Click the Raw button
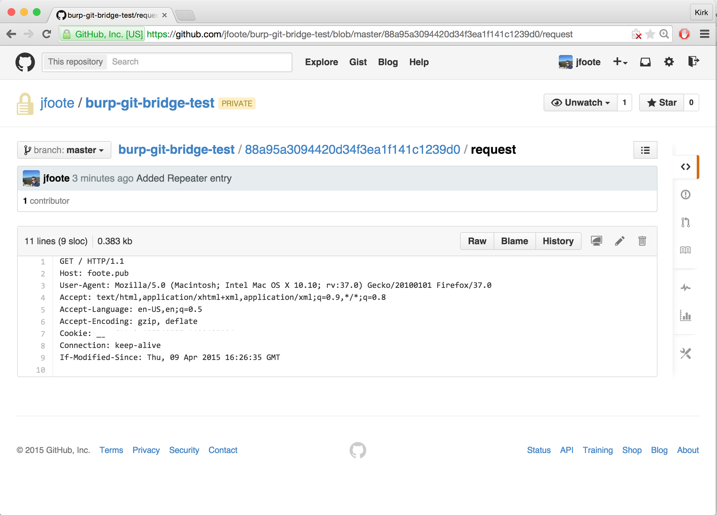 click(x=477, y=241)
